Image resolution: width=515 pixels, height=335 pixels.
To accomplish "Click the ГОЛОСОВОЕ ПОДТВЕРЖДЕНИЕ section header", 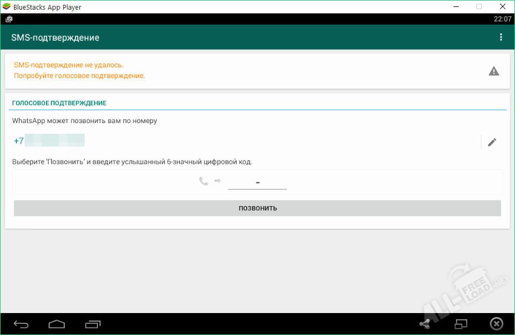I will [59, 103].
